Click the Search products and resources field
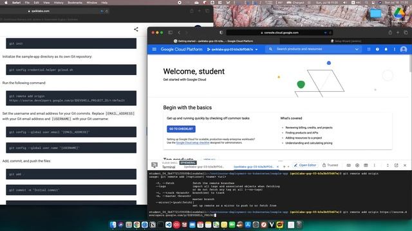Viewport: 412px width, 231px height. coord(313,49)
